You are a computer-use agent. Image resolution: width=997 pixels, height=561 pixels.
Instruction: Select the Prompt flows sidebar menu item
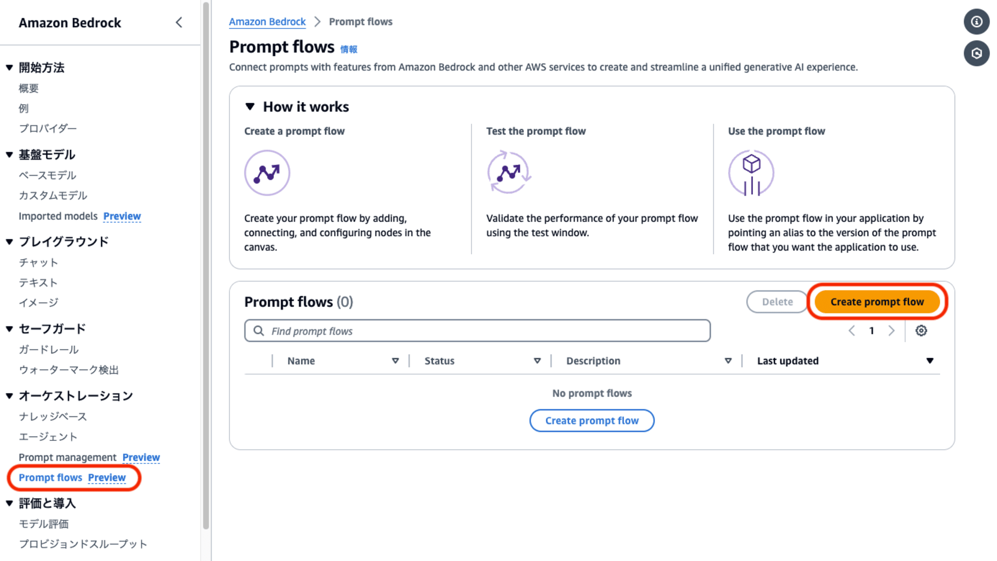pyautogui.click(x=50, y=477)
